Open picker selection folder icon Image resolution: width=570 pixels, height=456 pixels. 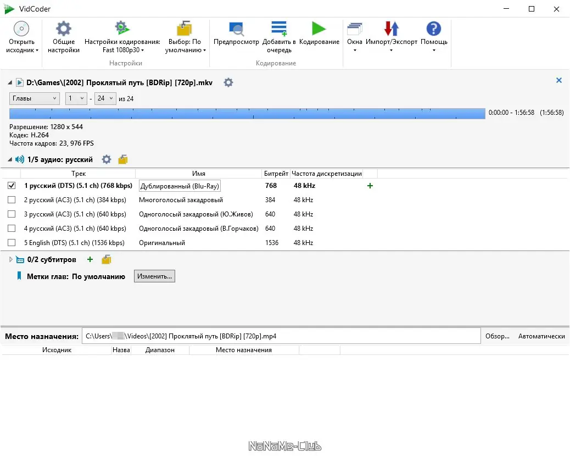(x=185, y=29)
